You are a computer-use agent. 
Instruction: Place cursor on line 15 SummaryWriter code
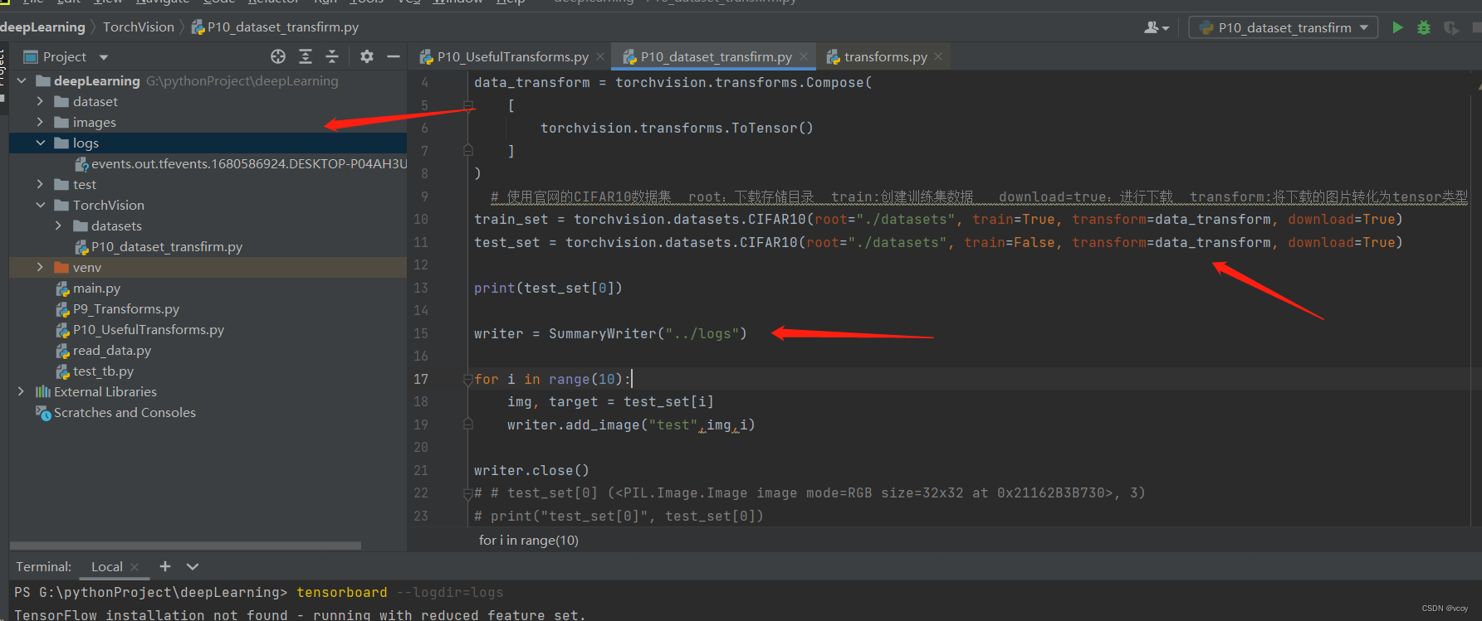610,333
